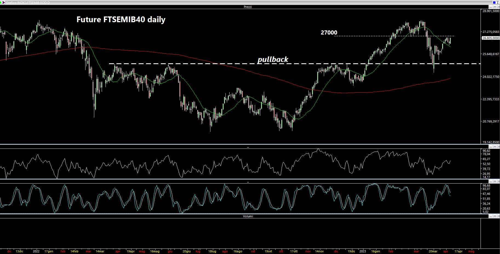Click the 20.769,2917 price axis value
Screen dimensions: 500x254
click(x=491, y=121)
